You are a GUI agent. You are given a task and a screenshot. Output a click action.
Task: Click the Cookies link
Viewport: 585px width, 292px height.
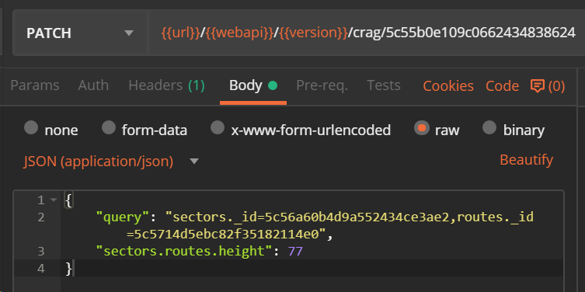tap(448, 86)
